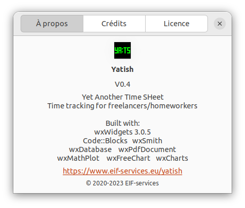The height and width of the screenshot is (208, 245).
Task: Click the freelancers/homeworkers description line
Action: coord(122,106)
